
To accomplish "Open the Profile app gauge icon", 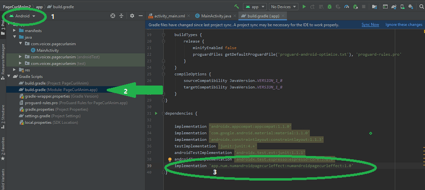I will 347,7.
